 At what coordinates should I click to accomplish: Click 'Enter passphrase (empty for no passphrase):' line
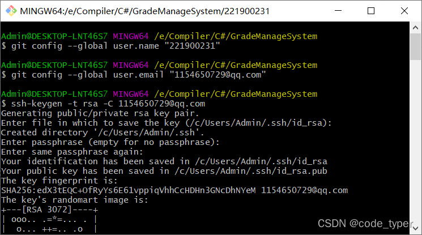[110, 142]
